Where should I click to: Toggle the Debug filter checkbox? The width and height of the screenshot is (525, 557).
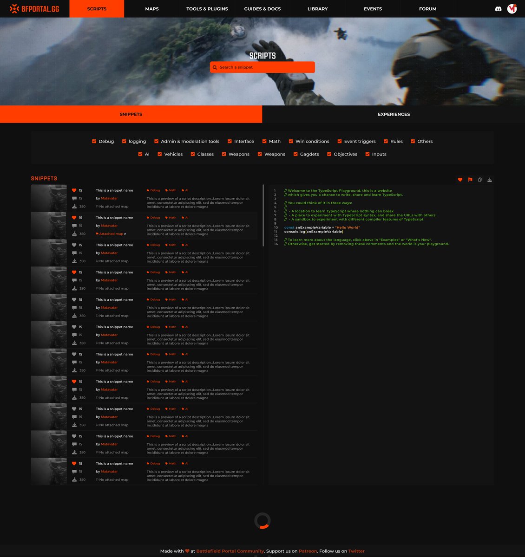coord(94,141)
